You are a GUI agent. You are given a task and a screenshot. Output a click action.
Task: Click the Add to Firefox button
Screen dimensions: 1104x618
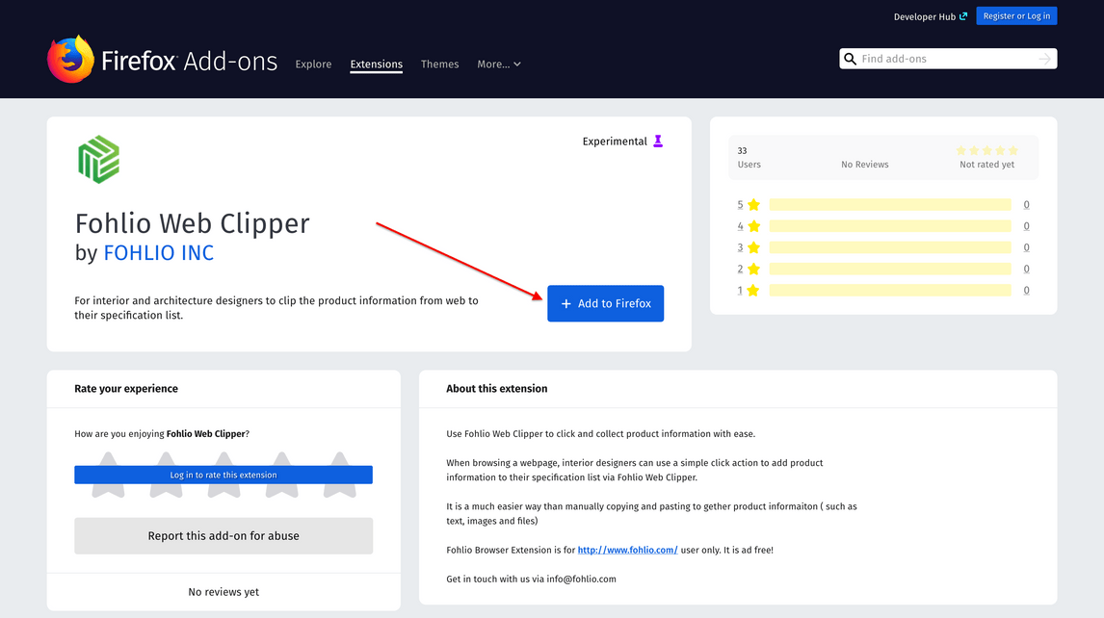(x=606, y=303)
